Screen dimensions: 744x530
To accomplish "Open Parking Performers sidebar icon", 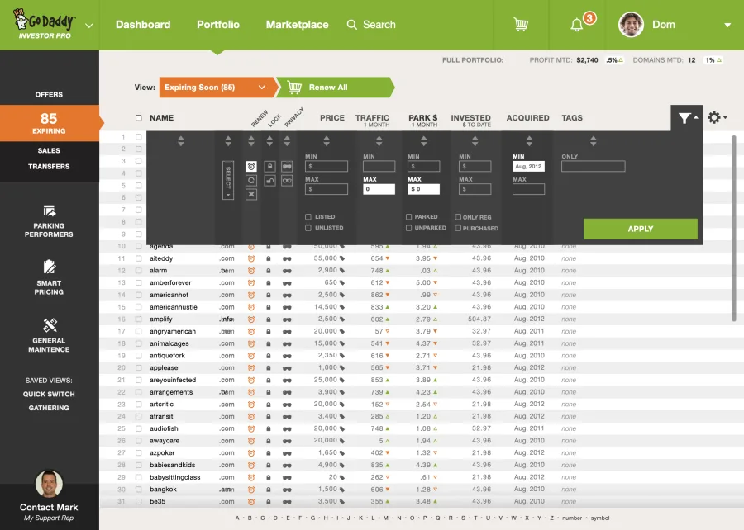I will click(x=50, y=211).
